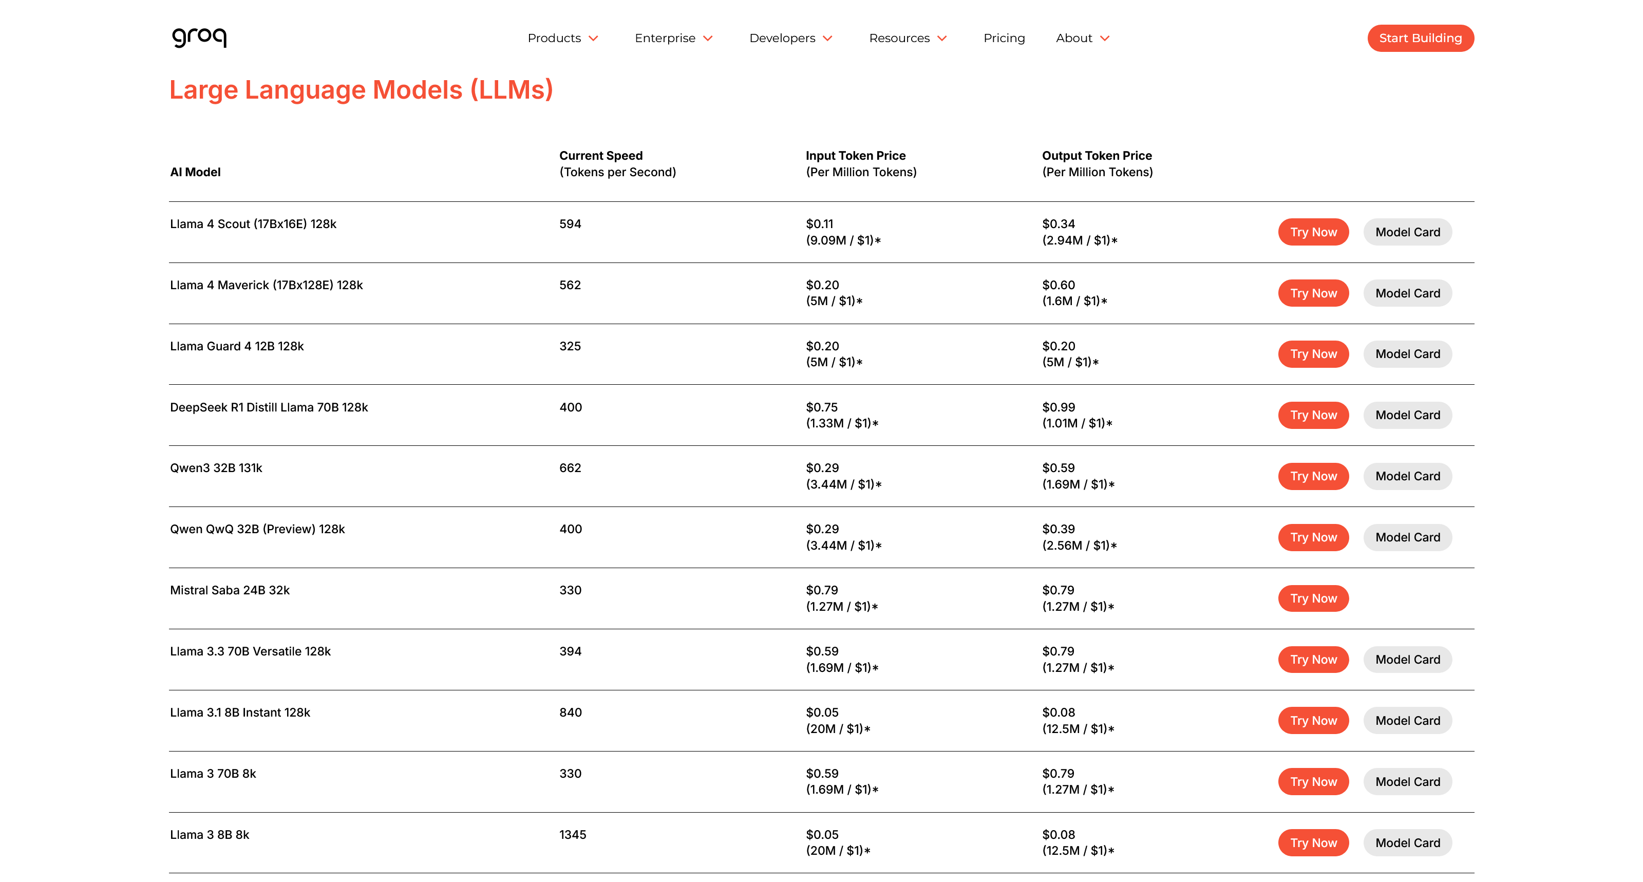This screenshot has height=882, width=1643.
Task: Try Now for Mistral Saba 24B
Action: (1313, 598)
